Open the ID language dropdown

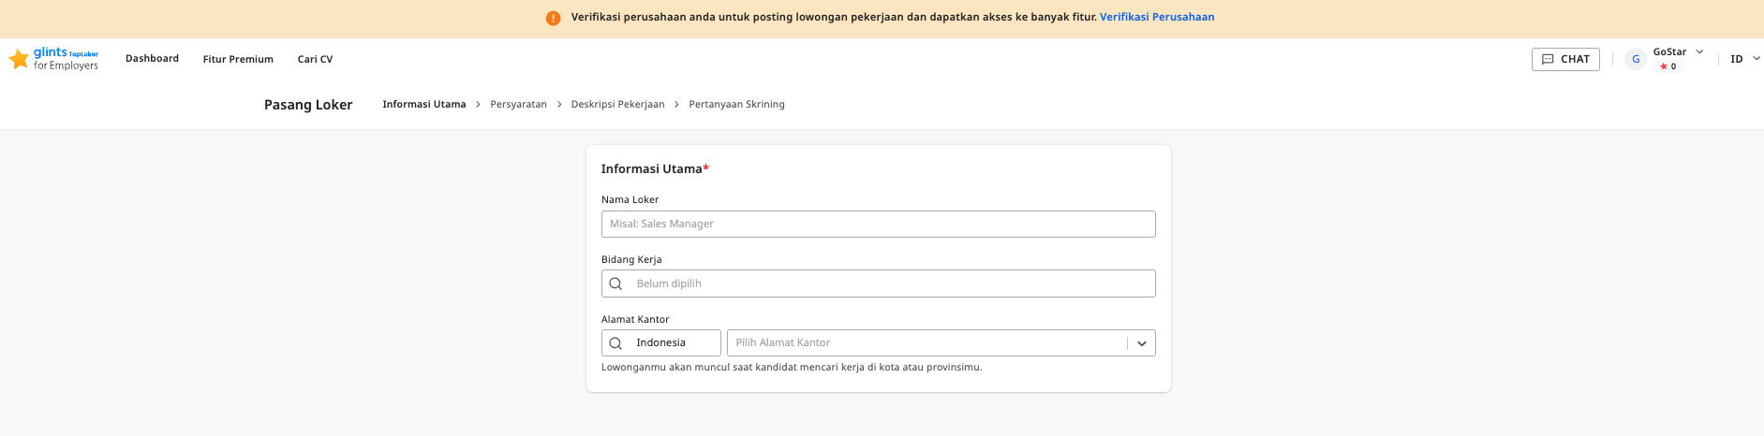(1744, 59)
